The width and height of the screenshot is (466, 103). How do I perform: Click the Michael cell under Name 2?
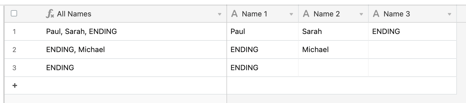(333, 50)
